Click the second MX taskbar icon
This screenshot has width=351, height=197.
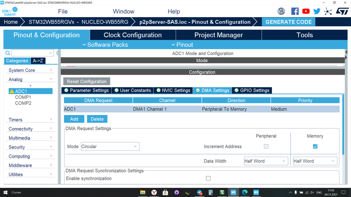point(256,192)
